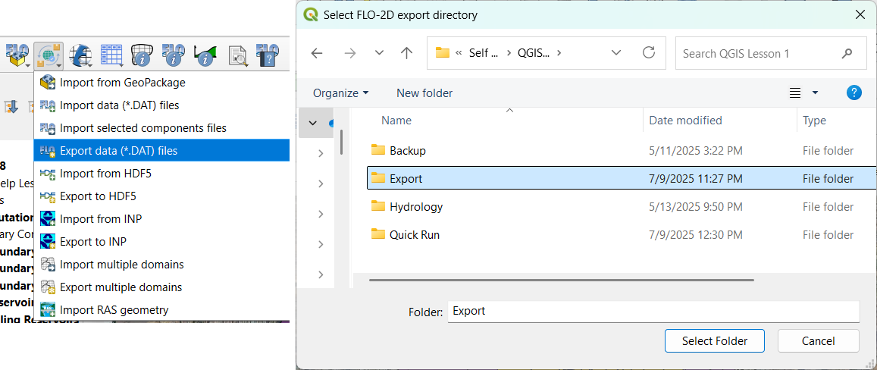The height and width of the screenshot is (370, 877).
Task: Click Import RAS geometry option
Action: pyautogui.click(x=114, y=309)
